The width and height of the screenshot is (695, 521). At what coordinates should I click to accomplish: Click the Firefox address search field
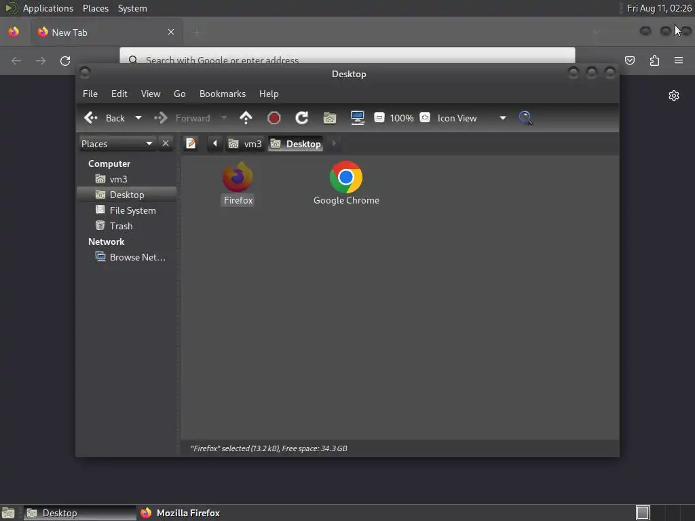[347, 56]
